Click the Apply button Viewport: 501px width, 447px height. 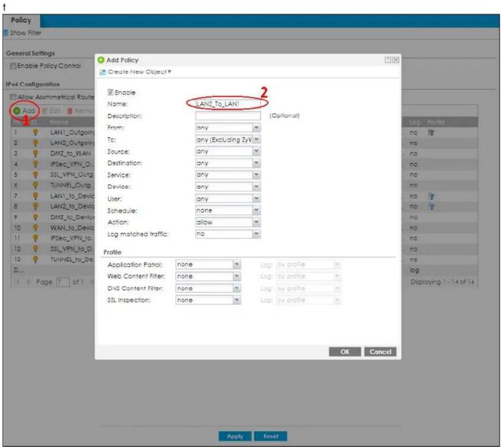tap(235, 436)
